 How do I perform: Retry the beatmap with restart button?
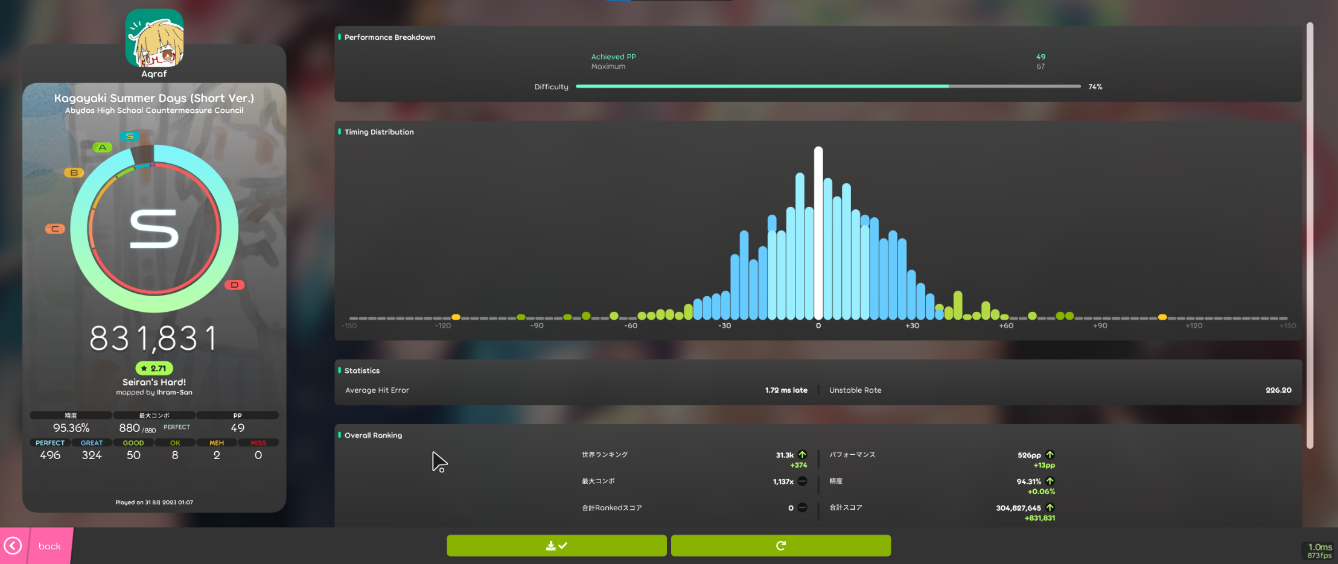tap(780, 546)
